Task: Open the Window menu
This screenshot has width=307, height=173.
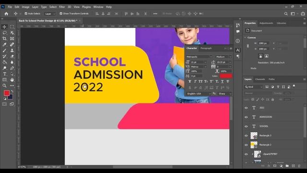Action: [98, 7]
